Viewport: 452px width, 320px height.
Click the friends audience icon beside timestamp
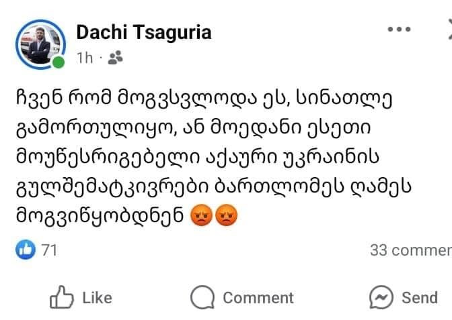pyautogui.click(x=115, y=58)
